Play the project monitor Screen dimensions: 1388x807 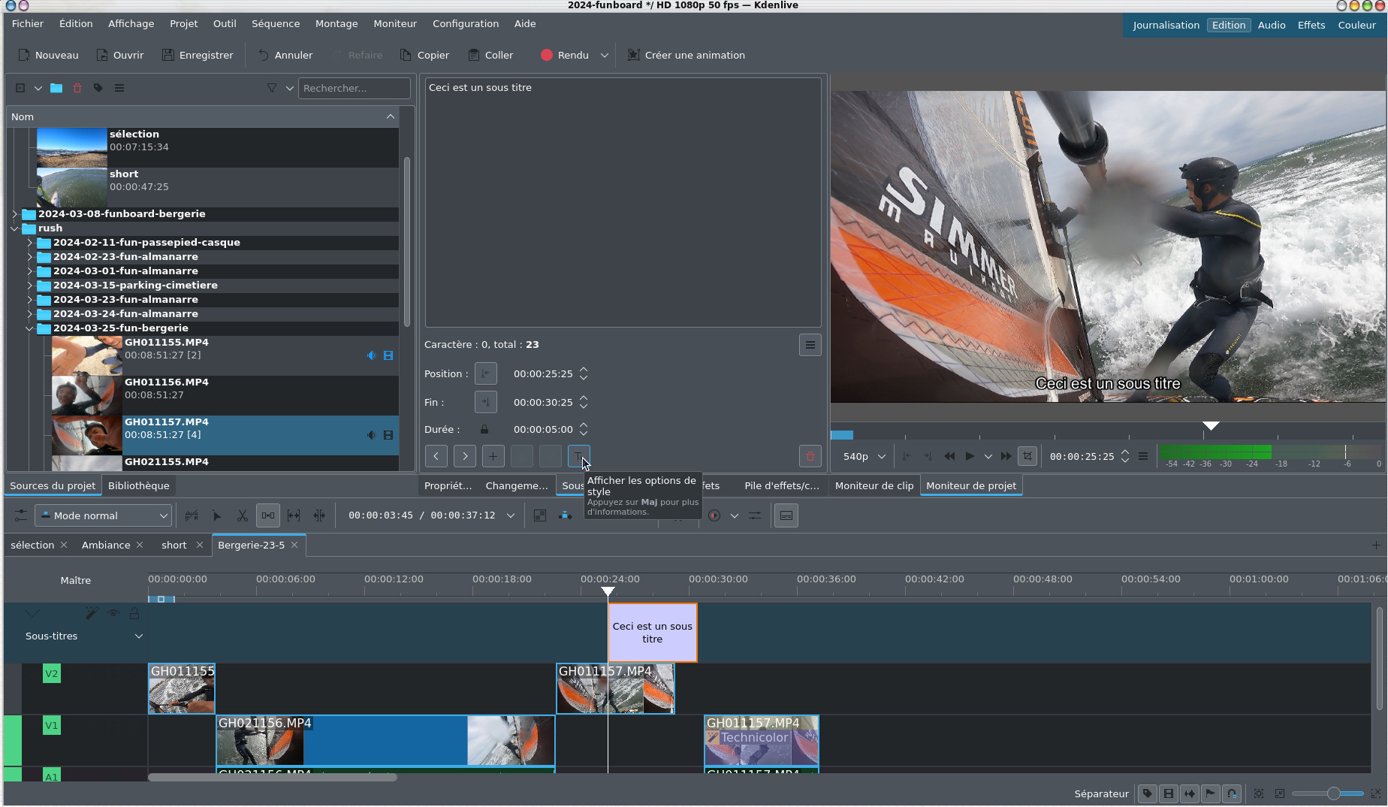pyautogui.click(x=970, y=456)
